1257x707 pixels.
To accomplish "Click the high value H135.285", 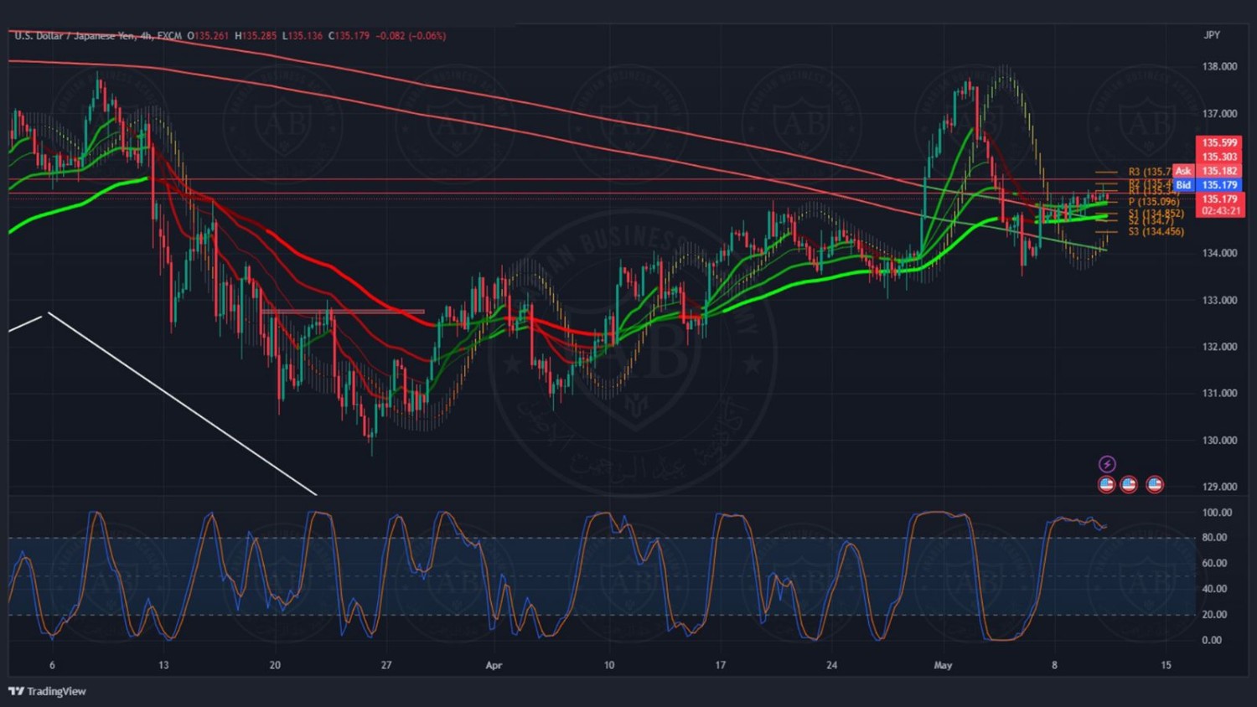I will point(256,36).
